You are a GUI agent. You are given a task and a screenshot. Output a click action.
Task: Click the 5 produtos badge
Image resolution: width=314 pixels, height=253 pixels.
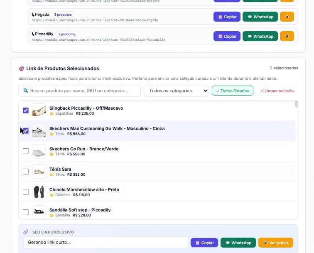[63, 15]
